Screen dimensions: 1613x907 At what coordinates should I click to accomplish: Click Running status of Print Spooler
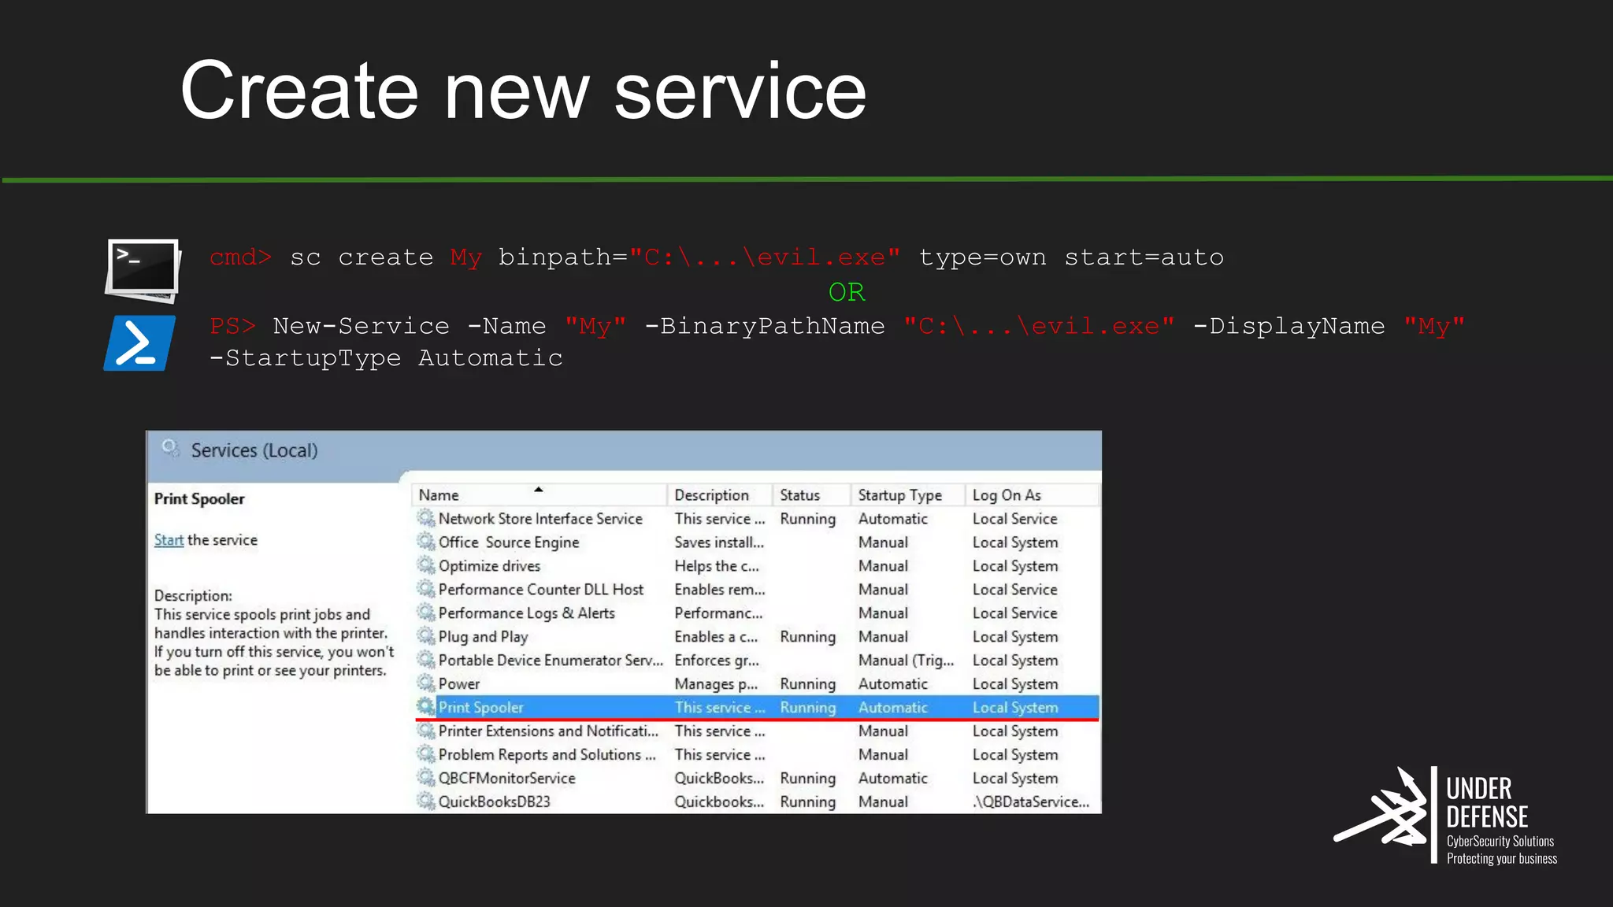(x=808, y=708)
